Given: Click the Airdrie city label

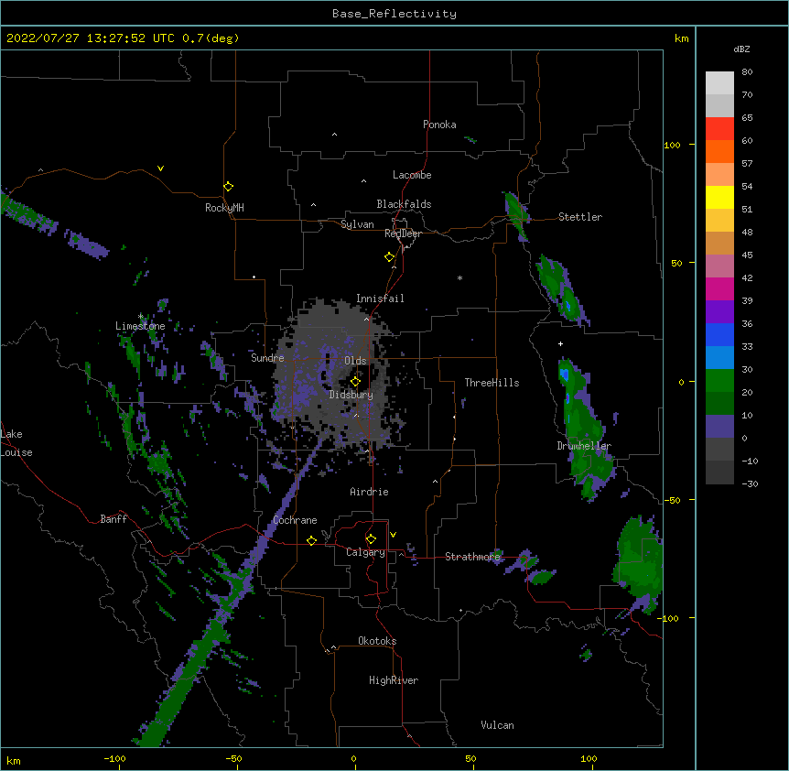Looking at the screenshot, I should pyautogui.click(x=370, y=492).
